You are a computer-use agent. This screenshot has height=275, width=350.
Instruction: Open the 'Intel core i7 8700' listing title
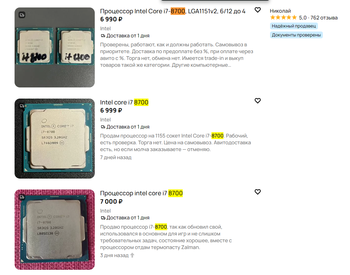coord(124,102)
